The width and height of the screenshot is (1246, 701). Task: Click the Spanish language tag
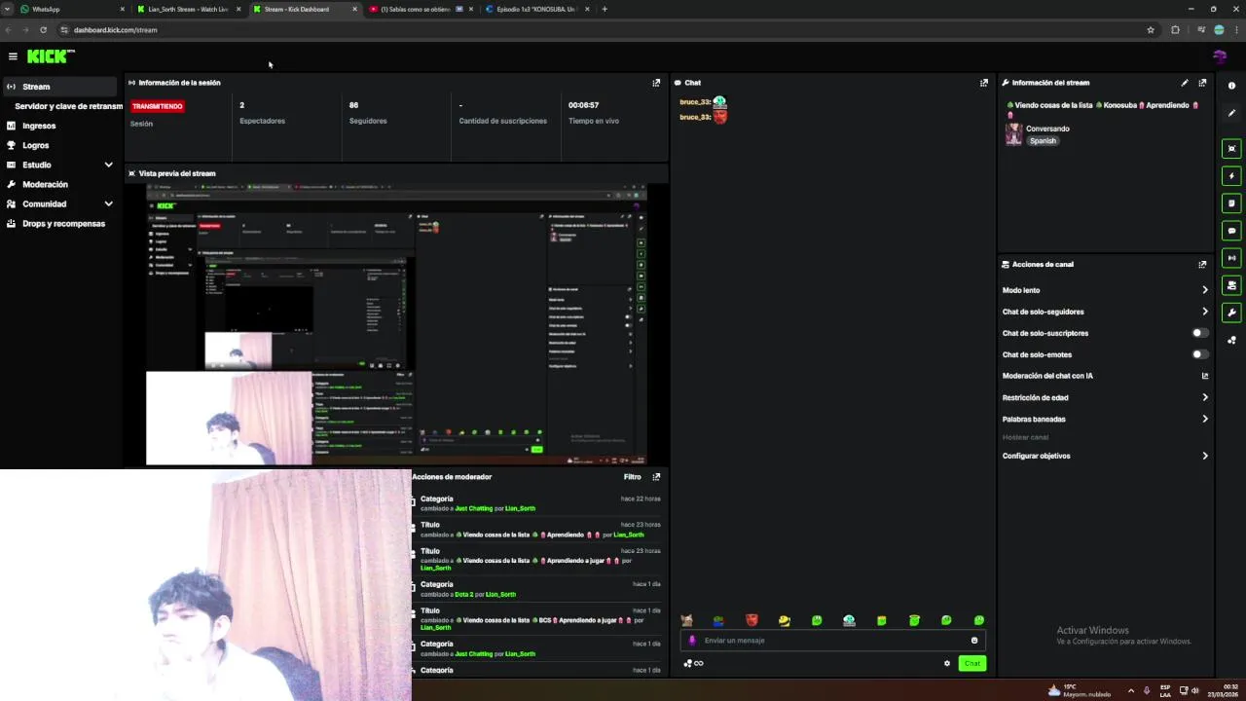coord(1043,141)
